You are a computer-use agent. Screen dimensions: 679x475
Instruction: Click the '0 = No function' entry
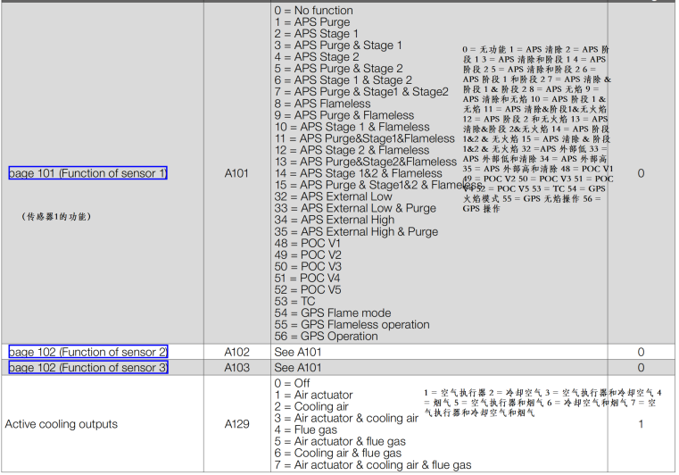click(313, 11)
